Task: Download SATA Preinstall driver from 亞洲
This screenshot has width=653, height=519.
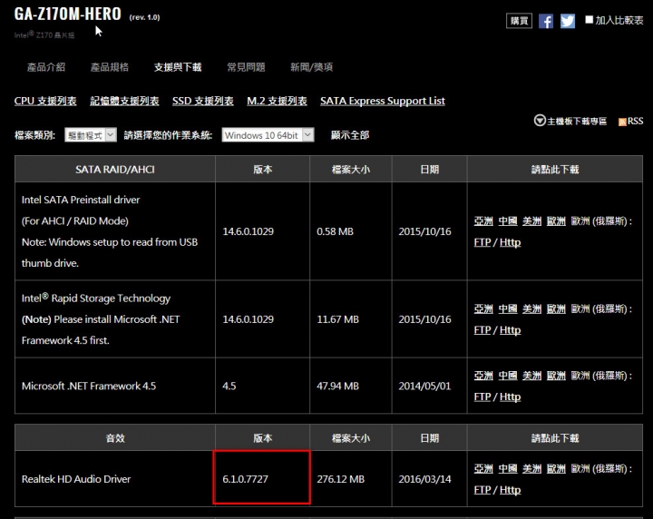Action: (x=483, y=221)
